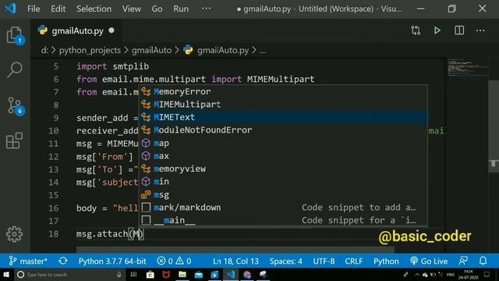The width and height of the screenshot is (499, 281).
Task: Click gmailAuto folder breadcrumb
Action: pos(151,50)
